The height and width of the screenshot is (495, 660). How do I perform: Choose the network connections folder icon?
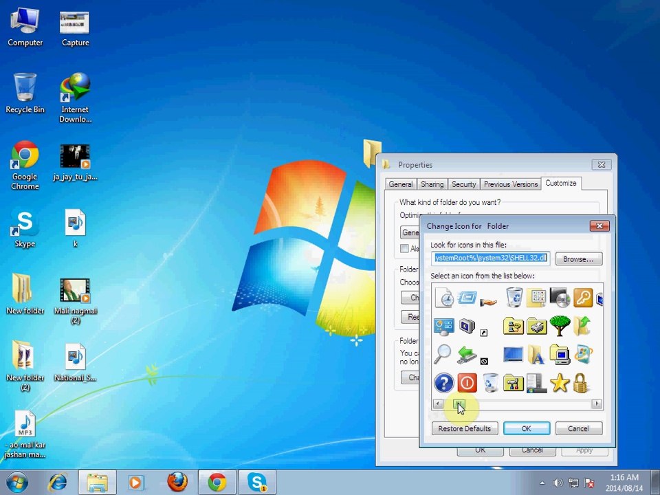click(514, 326)
